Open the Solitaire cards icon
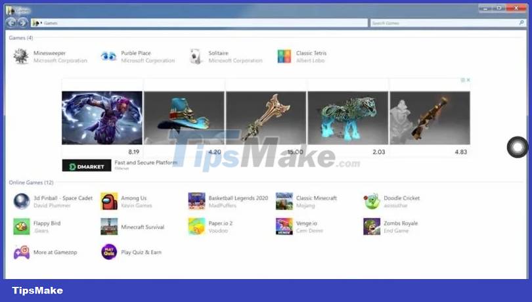The image size is (532, 302). [196, 56]
